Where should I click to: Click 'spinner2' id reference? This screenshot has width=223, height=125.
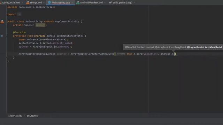click(x=63, y=47)
